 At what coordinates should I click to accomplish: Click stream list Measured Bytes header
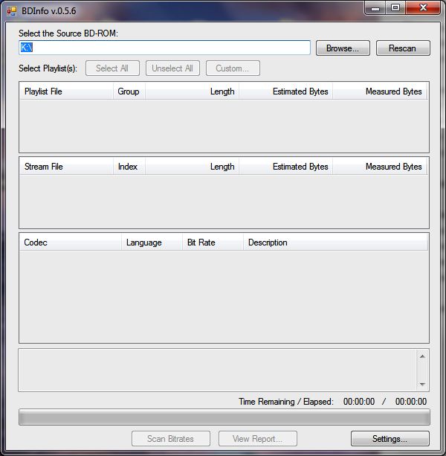coord(380,167)
